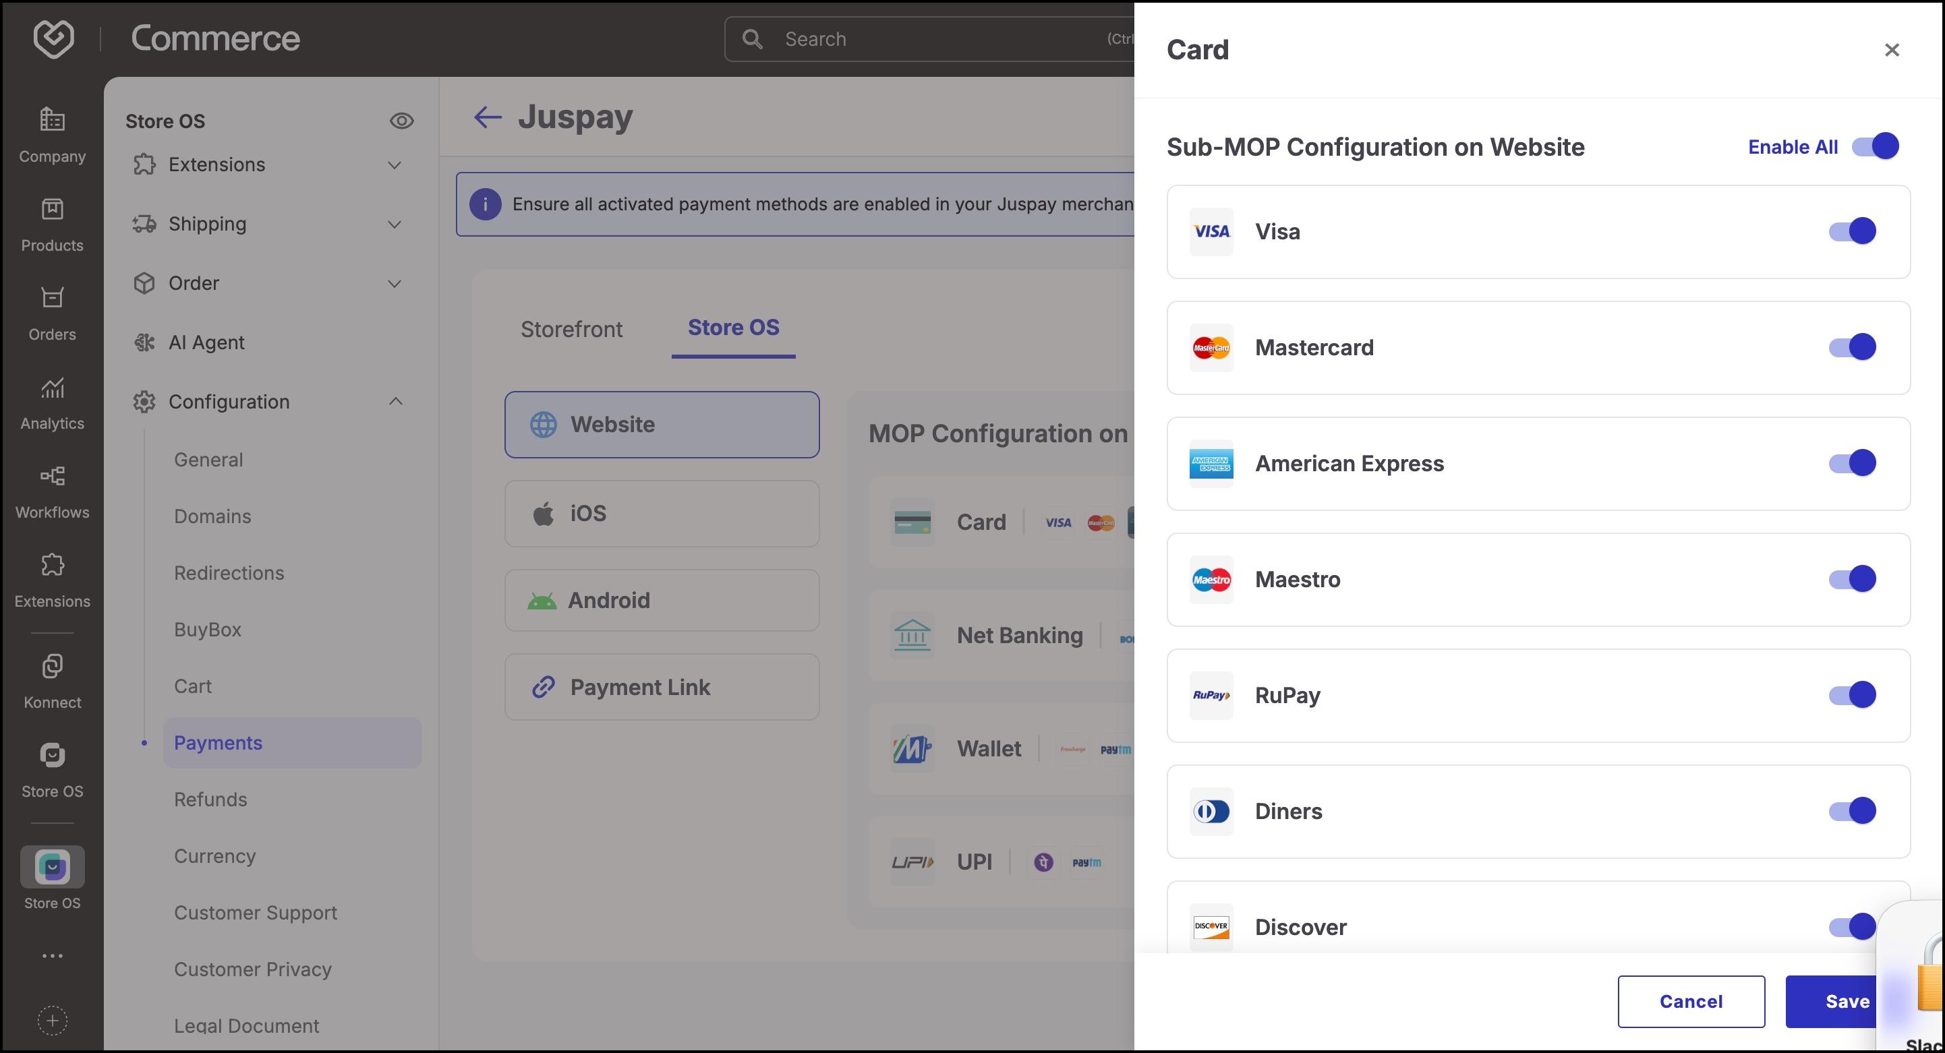This screenshot has width=1945, height=1053.
Task: Open the Workflows rail icon
Action: [x=52, y=477]
